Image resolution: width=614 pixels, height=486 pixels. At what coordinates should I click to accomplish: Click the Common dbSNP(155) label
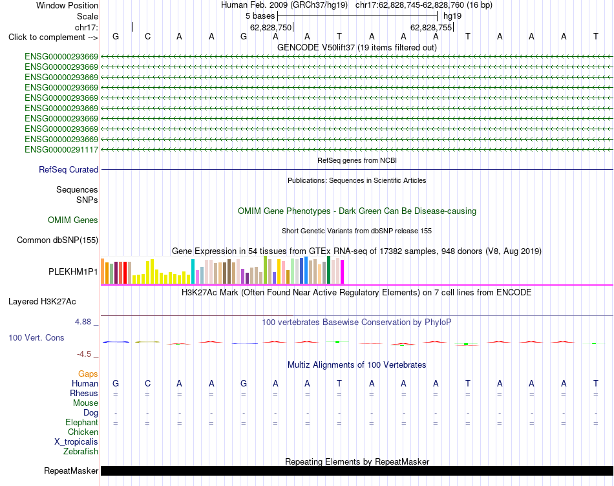pyautogui.click(x=58, y=240)
